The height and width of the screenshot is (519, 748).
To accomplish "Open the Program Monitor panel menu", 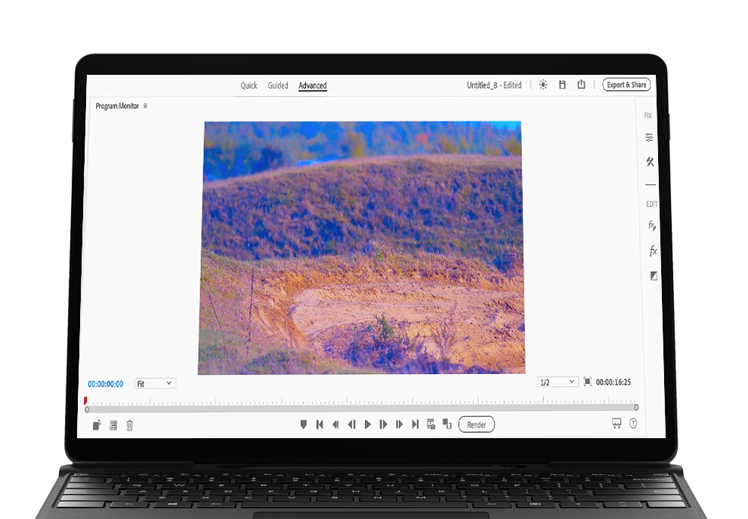I will [145, 106].
